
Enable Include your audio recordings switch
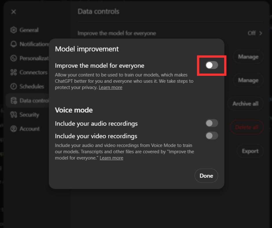pyautogui.click(x=212, y=123)
